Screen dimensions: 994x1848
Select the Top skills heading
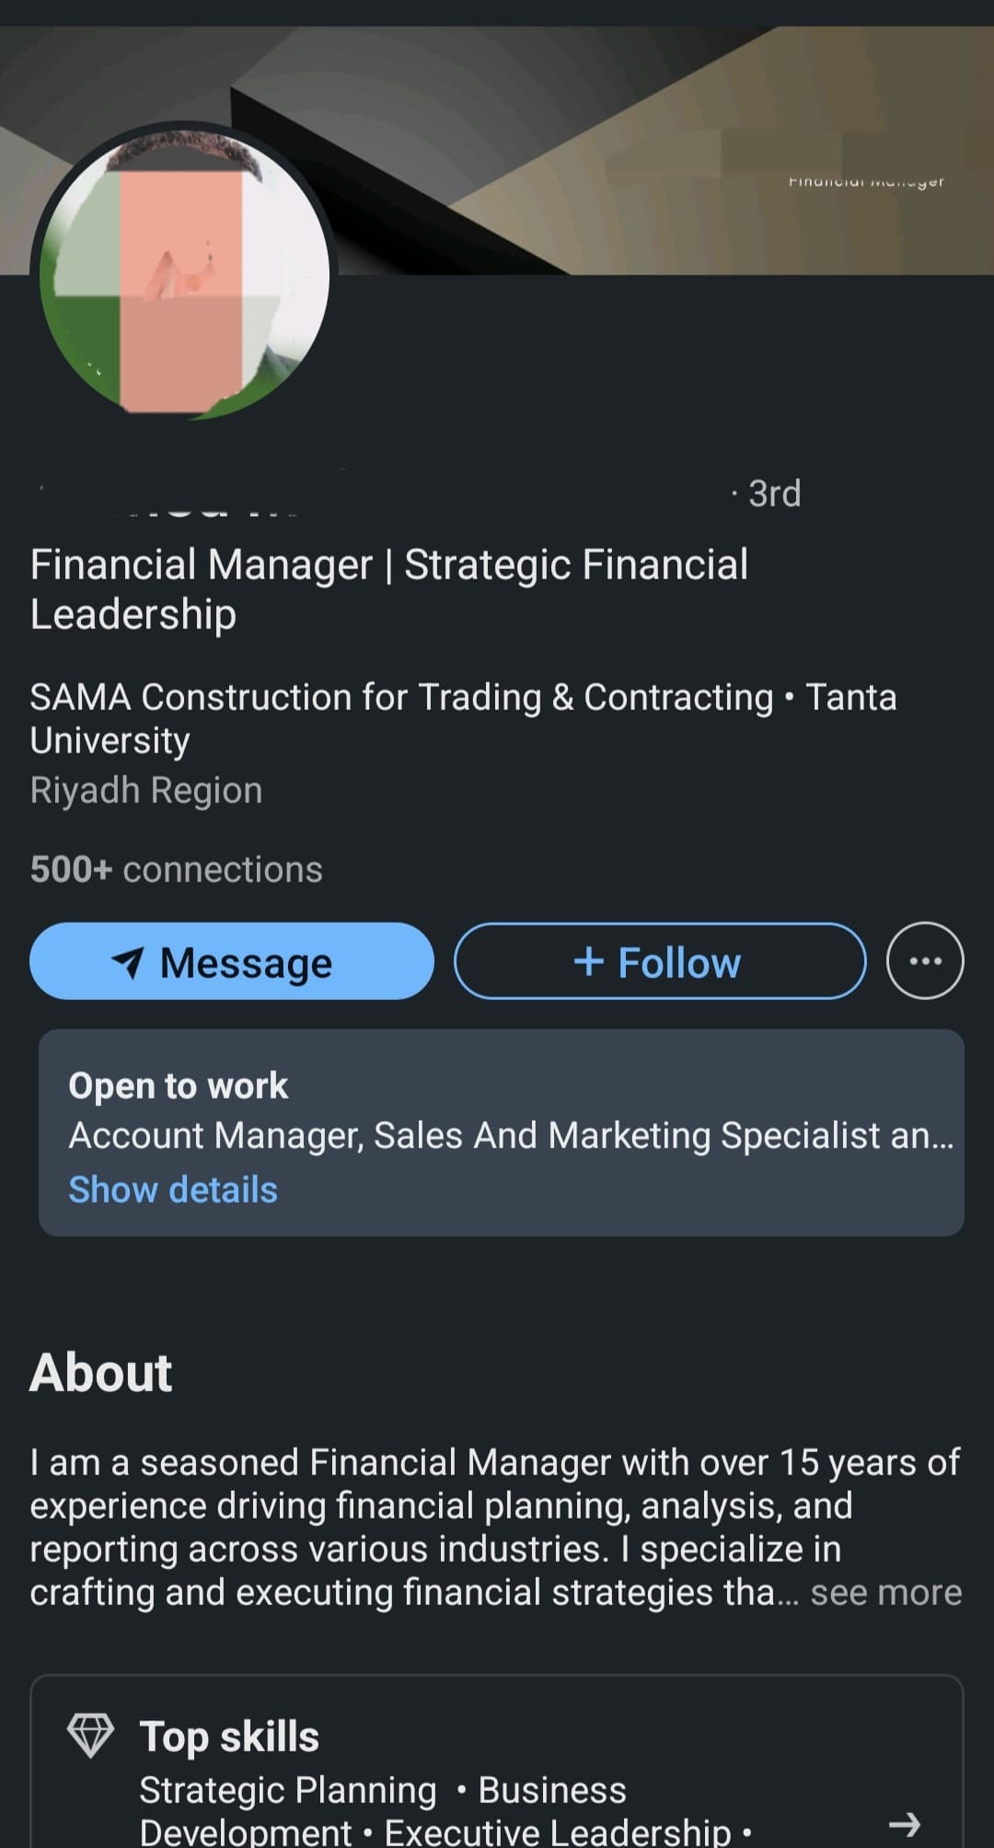(229, 1737)
